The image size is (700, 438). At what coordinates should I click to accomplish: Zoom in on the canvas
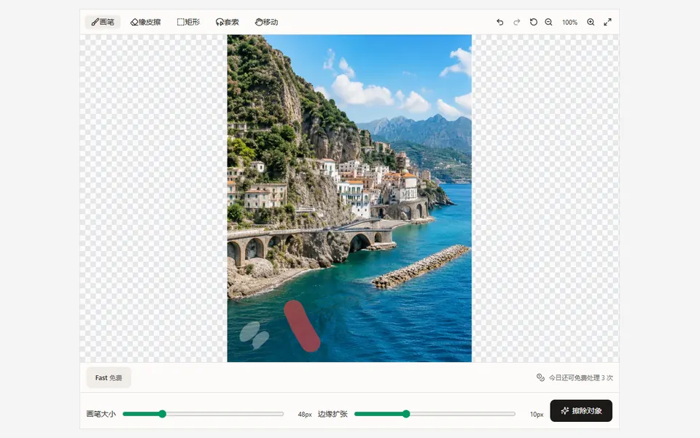pyautogui.click(x=591, y=22)
